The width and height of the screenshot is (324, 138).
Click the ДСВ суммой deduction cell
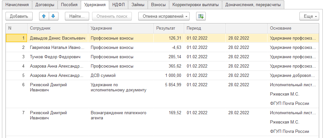[103, 76]
